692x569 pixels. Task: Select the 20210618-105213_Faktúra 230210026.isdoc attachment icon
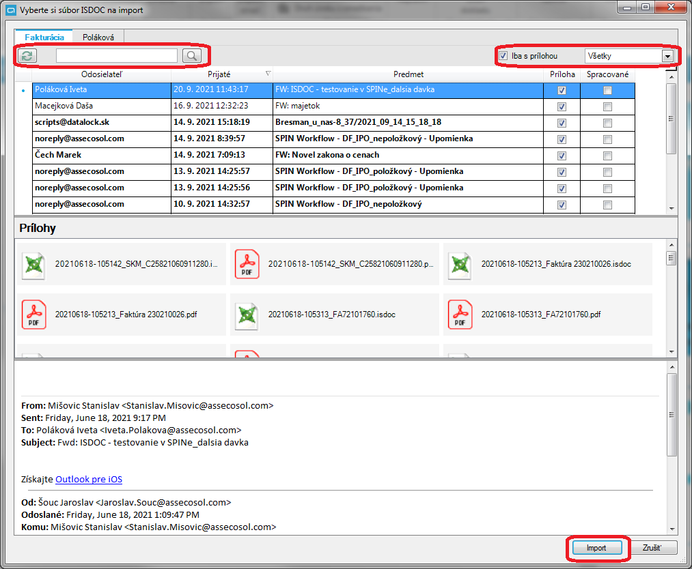460,263
